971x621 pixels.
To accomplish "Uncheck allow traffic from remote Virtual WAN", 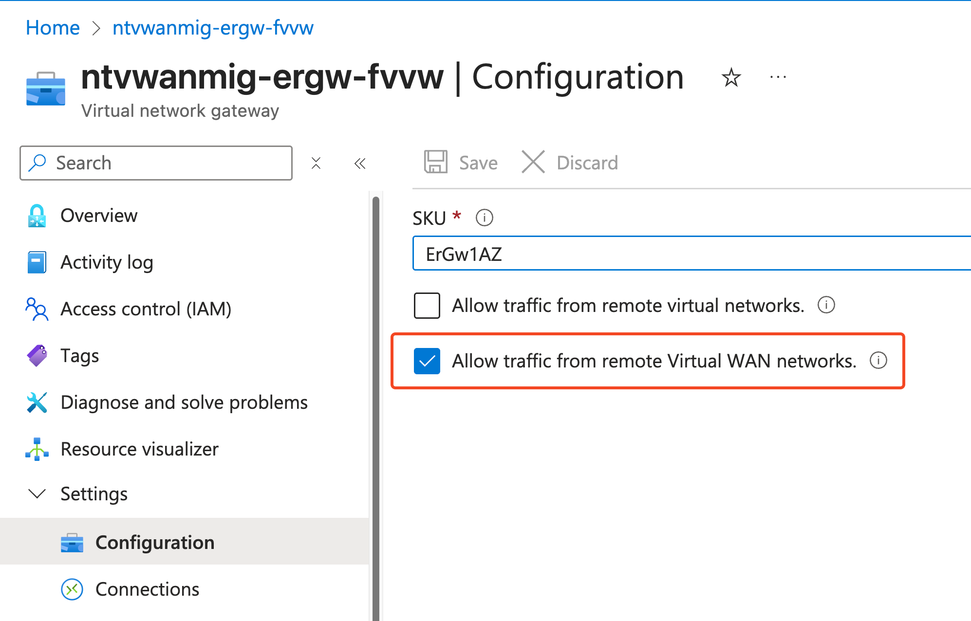I will pos(427,361).
